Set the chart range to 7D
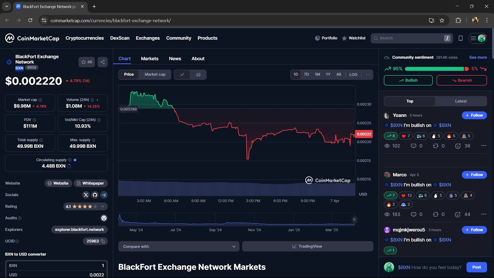 click(306, 75)
